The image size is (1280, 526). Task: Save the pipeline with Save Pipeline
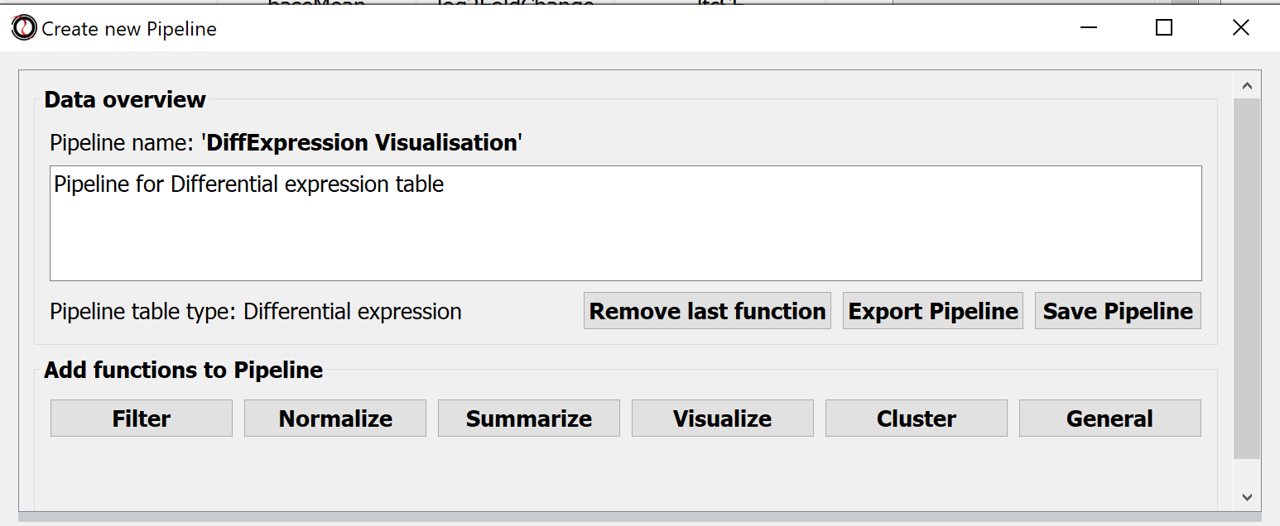[x=1118, y=311]
